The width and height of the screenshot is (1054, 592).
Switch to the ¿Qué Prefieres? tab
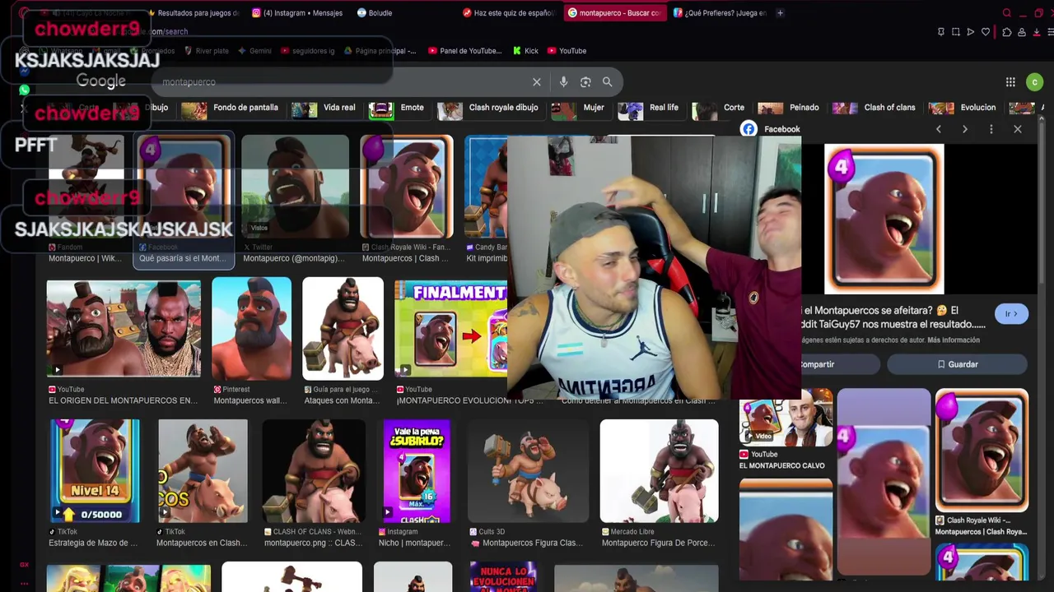click(719, 13)
